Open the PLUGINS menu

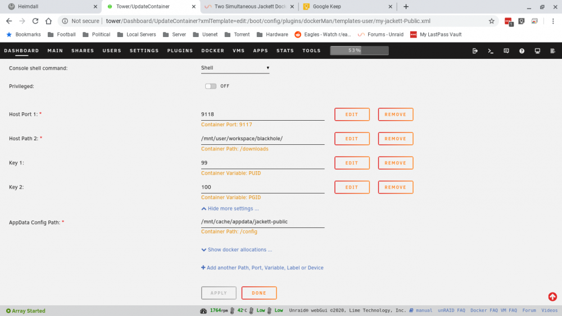(180, 51)
